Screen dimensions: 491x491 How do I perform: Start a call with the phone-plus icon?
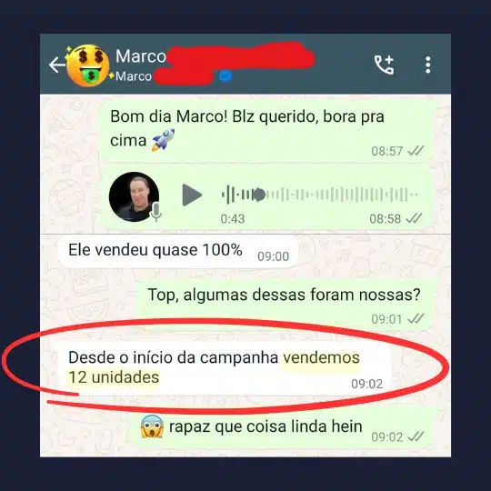[385, 65]
